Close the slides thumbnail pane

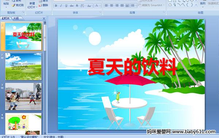point(44,19)
